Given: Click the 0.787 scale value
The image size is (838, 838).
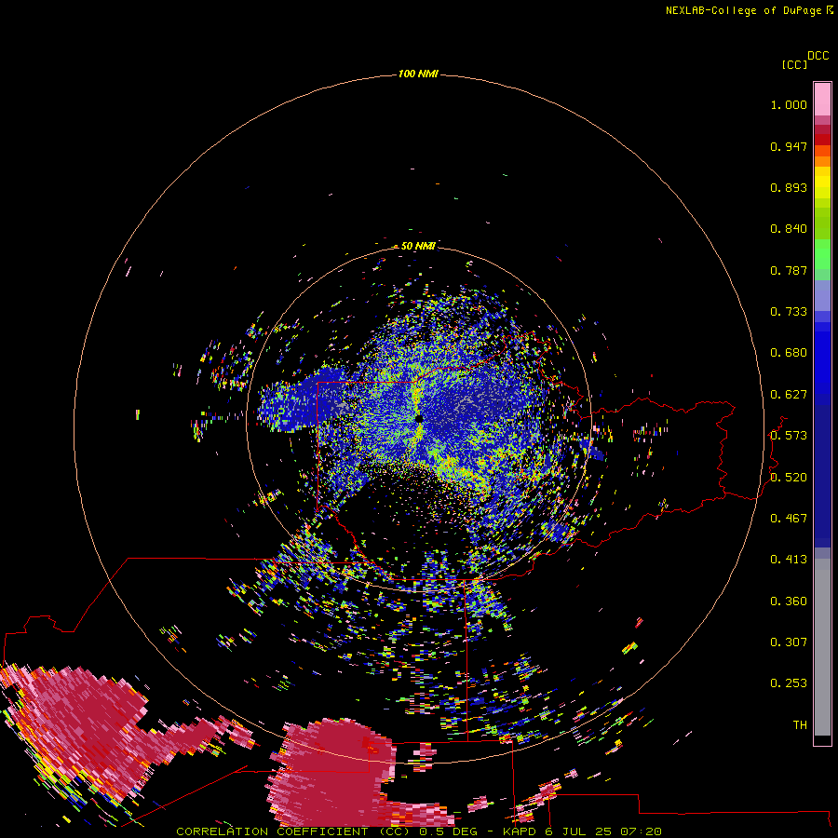Looking at the screenshot, I should tap(789, 270).
